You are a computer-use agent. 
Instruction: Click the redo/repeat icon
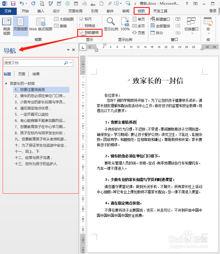(33, 3)
